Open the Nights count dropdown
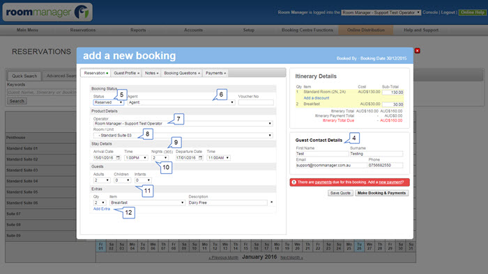 coord(160,158)
